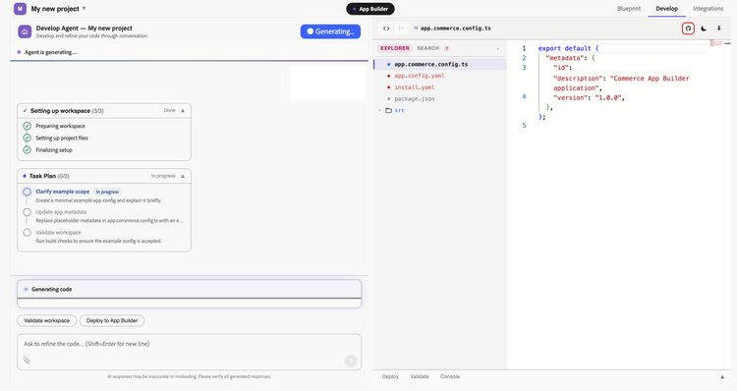The height and width of the screenshot is (391, 737).
Task: Click the App Builder badge
Action: coord(370,9)
